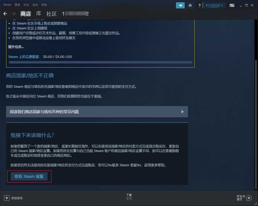Viewport: 258px width, 206px height.
Task: Switch to the 社区 tab
Action: coord(52,14)
